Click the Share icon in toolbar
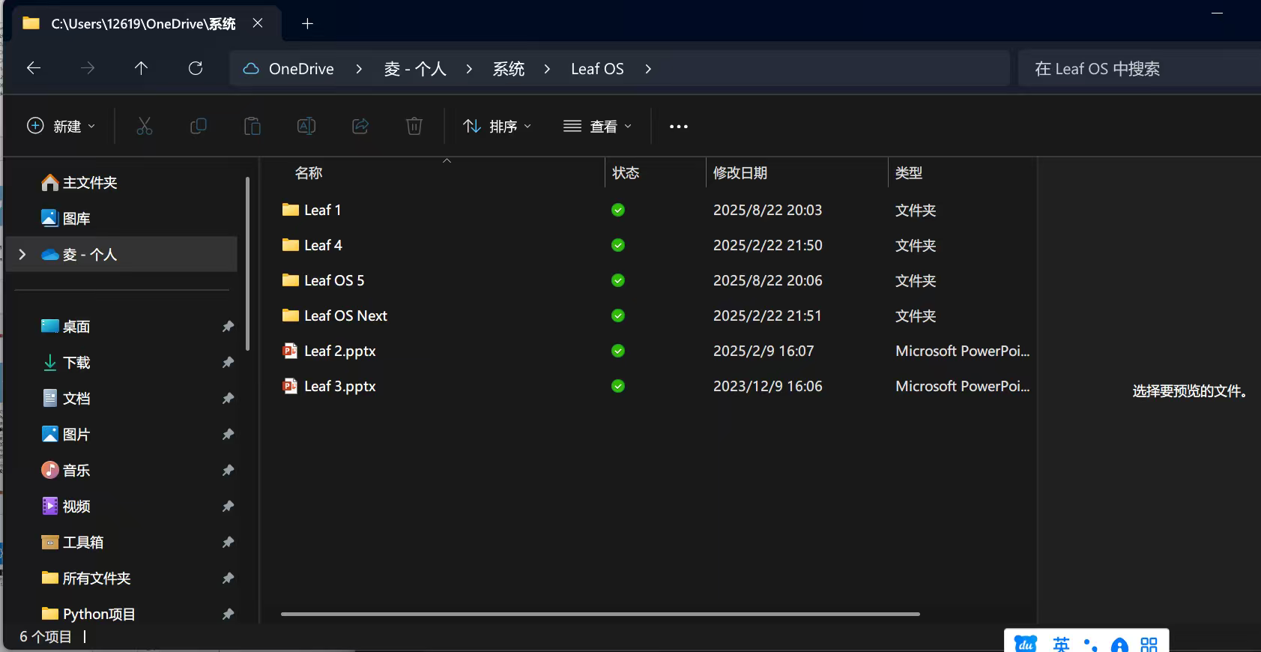This screenshot has height=652, width=1261. point(360,126)
